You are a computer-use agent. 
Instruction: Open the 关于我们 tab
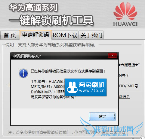point(91,35)
